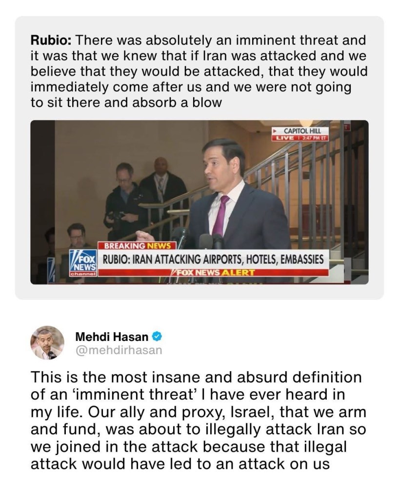
Task: Open the @mehdirhasan handle link
Action: click(x=119, y=350)
